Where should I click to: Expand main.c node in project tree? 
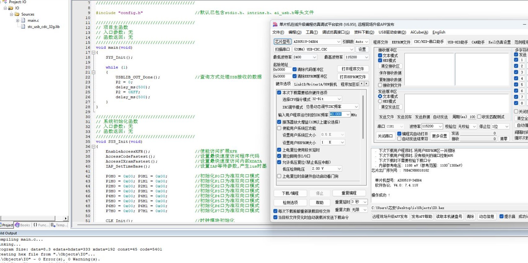point(18,20)
